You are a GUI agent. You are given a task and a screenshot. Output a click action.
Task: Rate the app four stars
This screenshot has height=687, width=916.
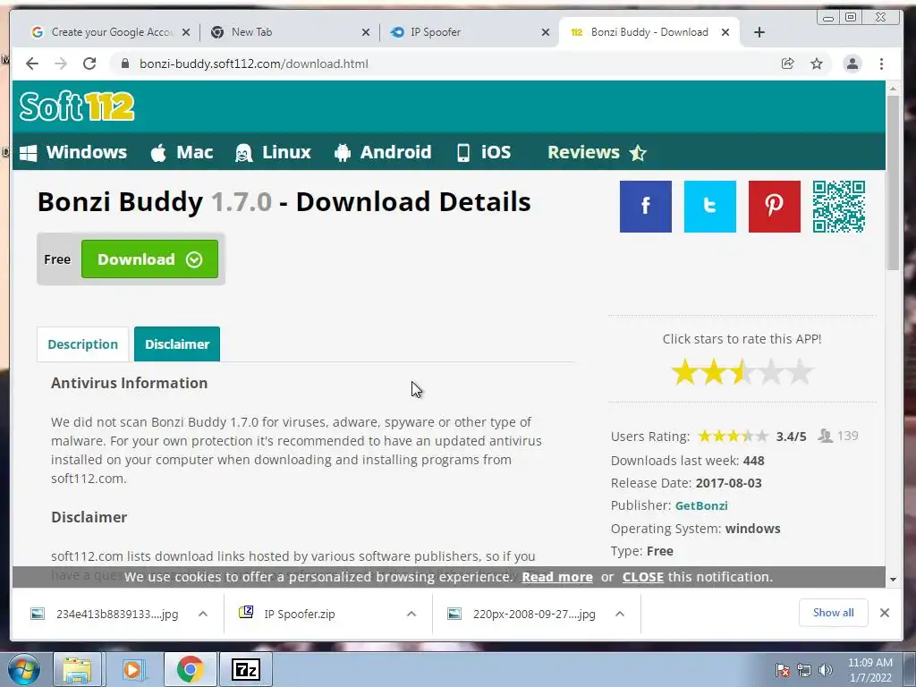[771, 372]
